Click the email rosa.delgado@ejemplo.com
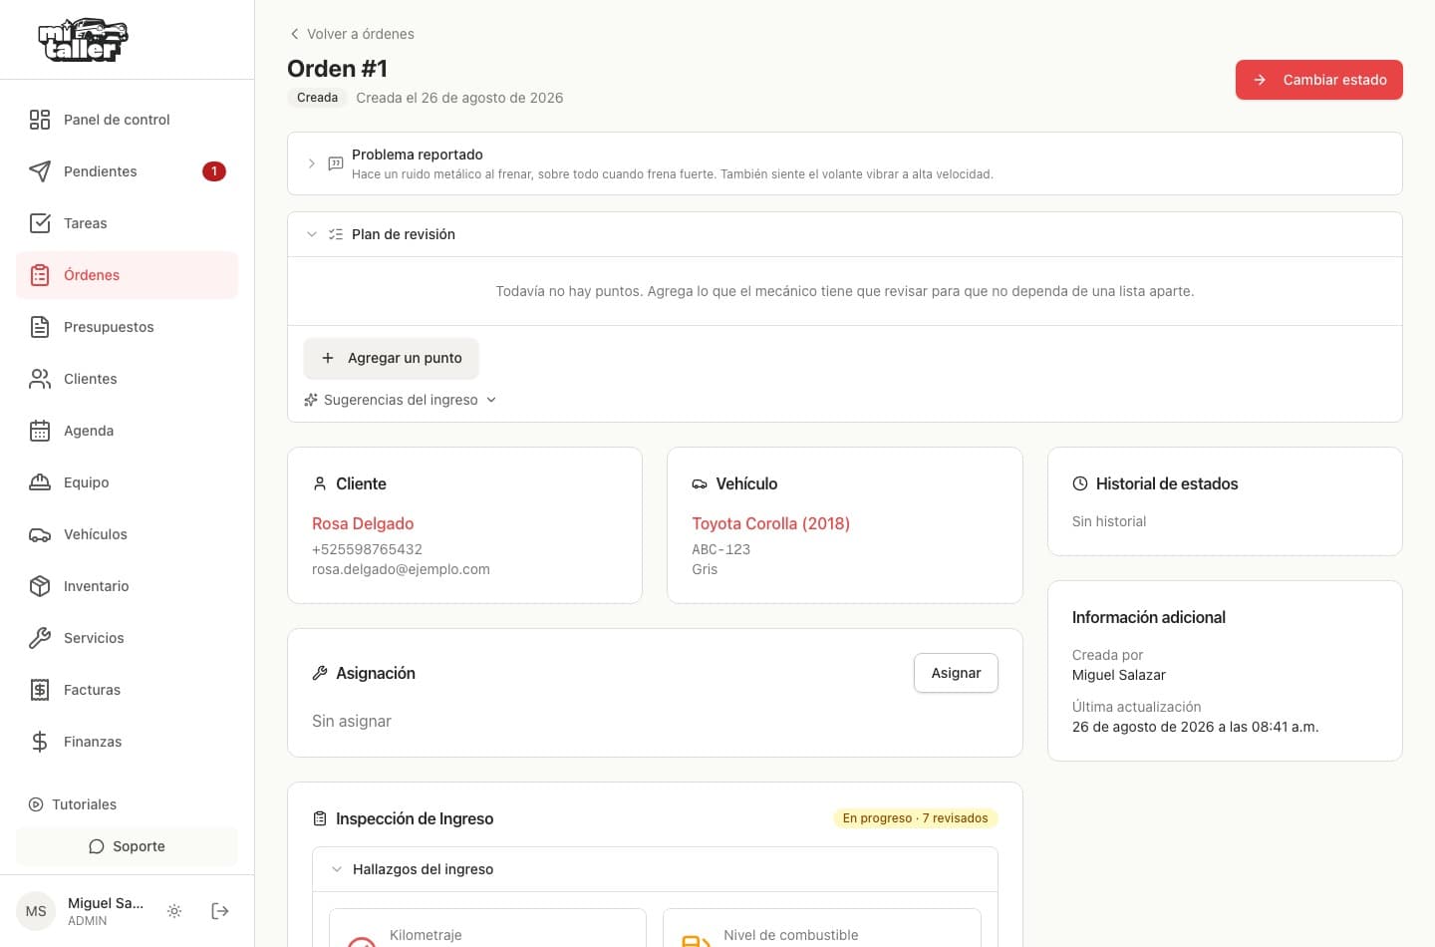Image resolution: width=1435 pixels, height=947 pixels. [401, 569]
